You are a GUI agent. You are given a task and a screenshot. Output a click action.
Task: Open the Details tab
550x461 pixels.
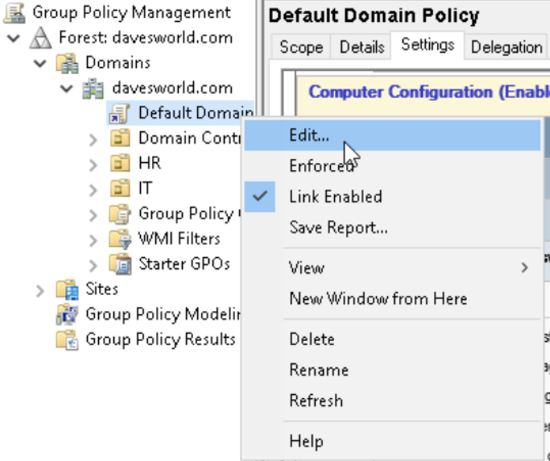(x=362, y=47)
